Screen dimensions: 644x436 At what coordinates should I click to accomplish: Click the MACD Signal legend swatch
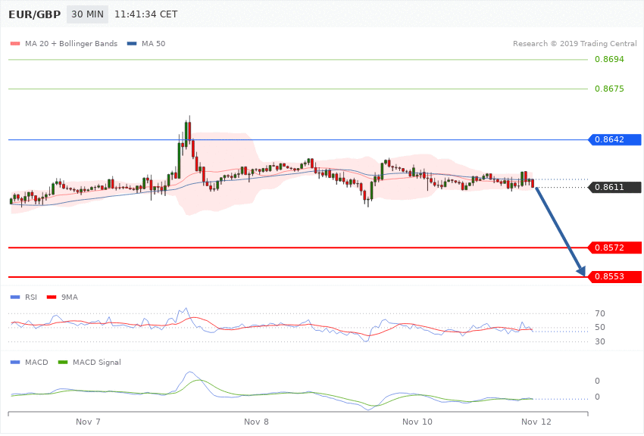pyautogui.click(x=63, y=362)
